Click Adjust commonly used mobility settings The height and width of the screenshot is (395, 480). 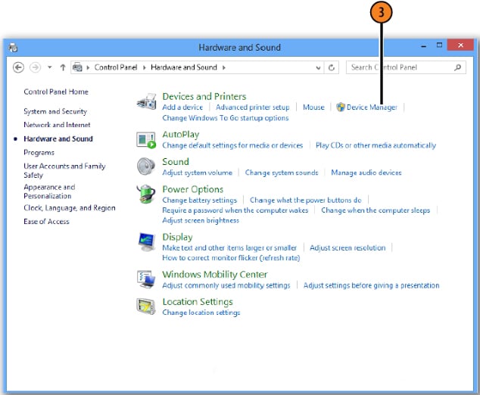click(226, 285)
